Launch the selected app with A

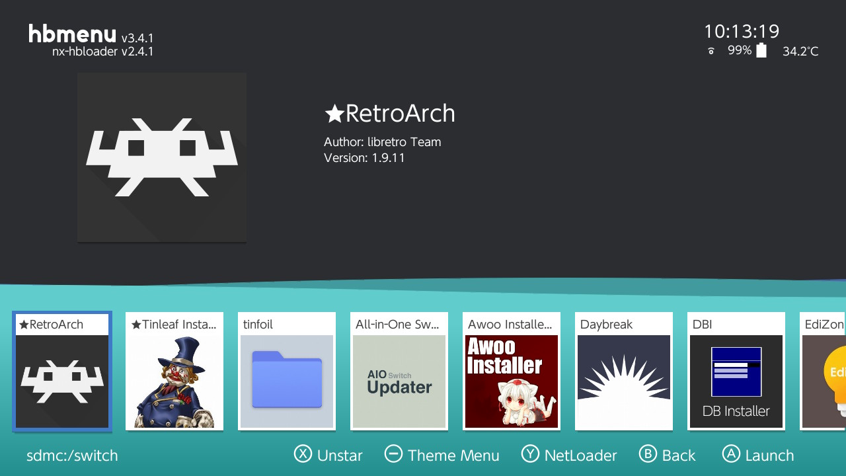point(758,455)
